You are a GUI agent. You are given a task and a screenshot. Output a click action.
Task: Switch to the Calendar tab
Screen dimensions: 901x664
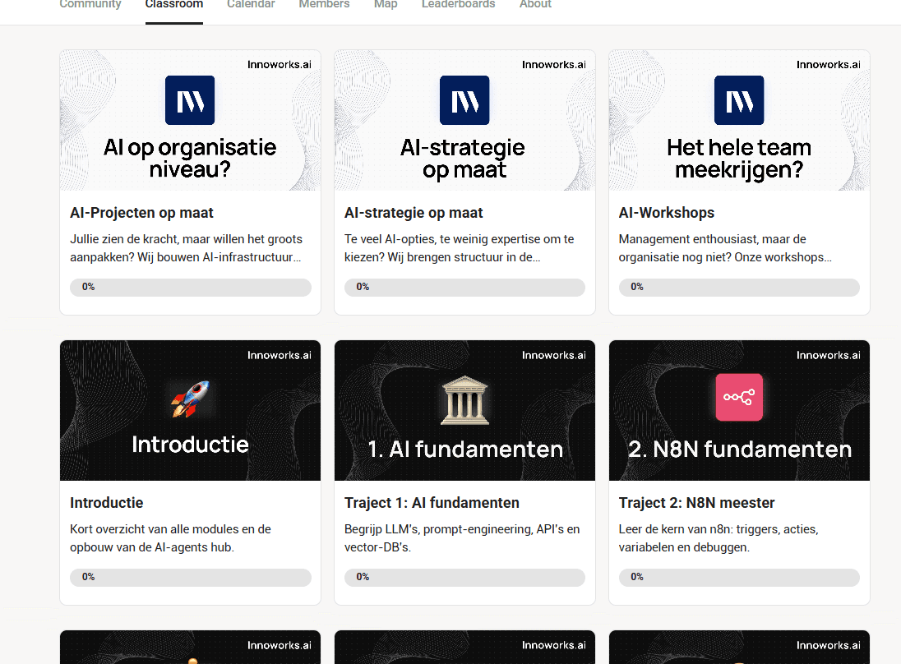click(251, 5)
